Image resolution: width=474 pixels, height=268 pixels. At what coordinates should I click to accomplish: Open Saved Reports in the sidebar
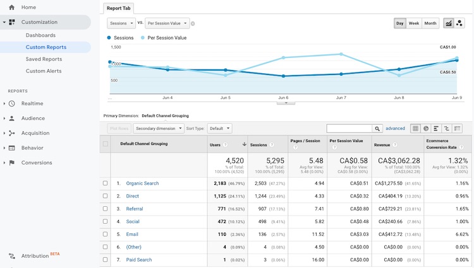(x=44, y=59)
